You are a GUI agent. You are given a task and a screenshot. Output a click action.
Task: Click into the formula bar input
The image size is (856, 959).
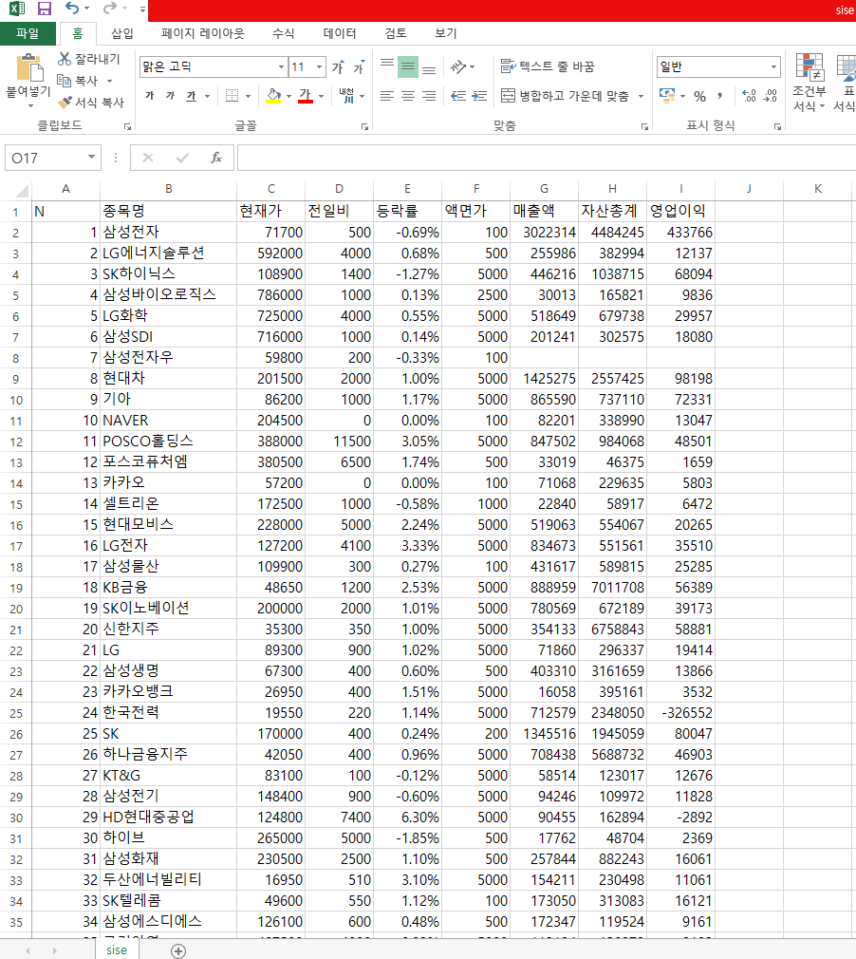tap(546, 158)
